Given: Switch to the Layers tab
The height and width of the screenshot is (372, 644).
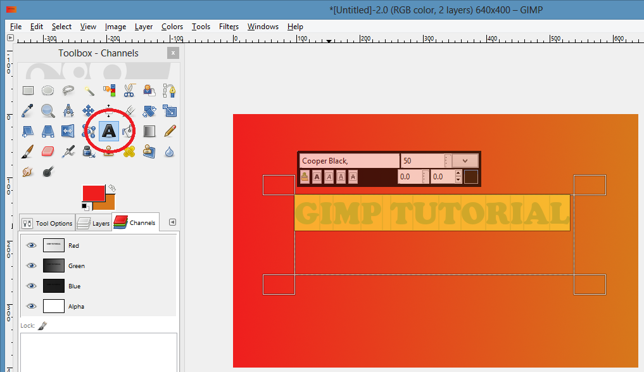Looking at the screenshot, I should [94, 223].
